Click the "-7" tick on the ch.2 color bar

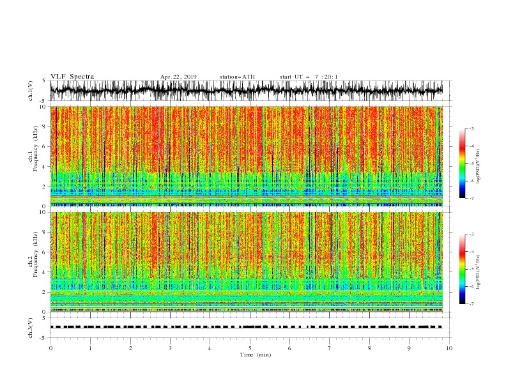471,303
